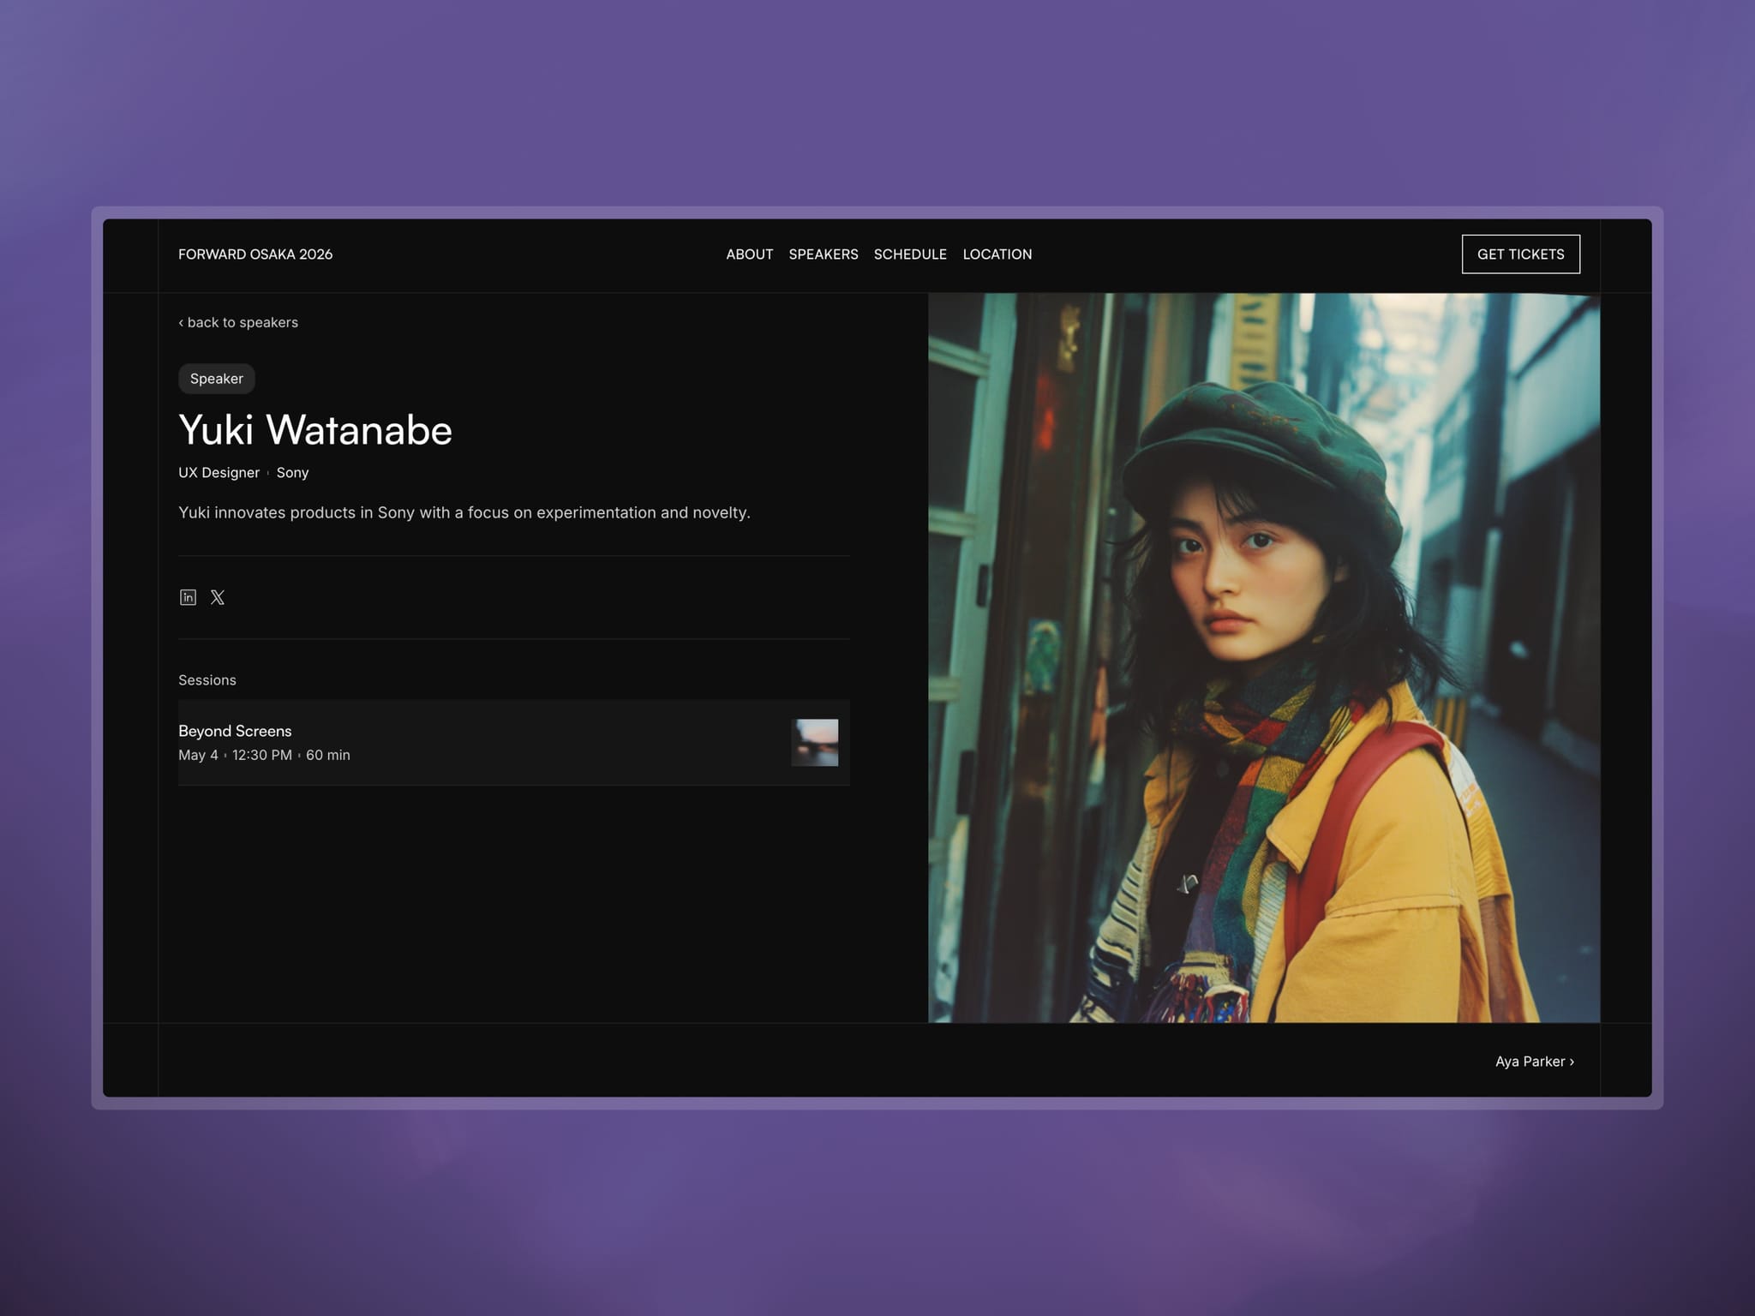Screen dimensions: 1755x1316
Task: Click the Sony company label
Action: [292, 472]
